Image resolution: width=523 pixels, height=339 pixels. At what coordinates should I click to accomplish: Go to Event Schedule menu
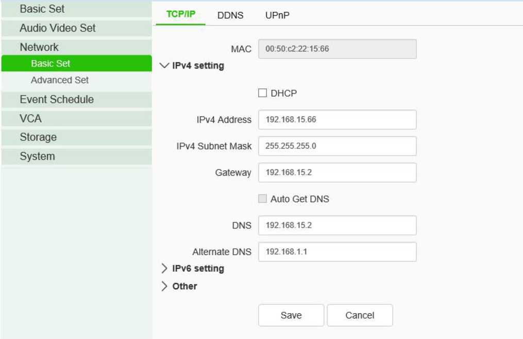tap(57, 99)
